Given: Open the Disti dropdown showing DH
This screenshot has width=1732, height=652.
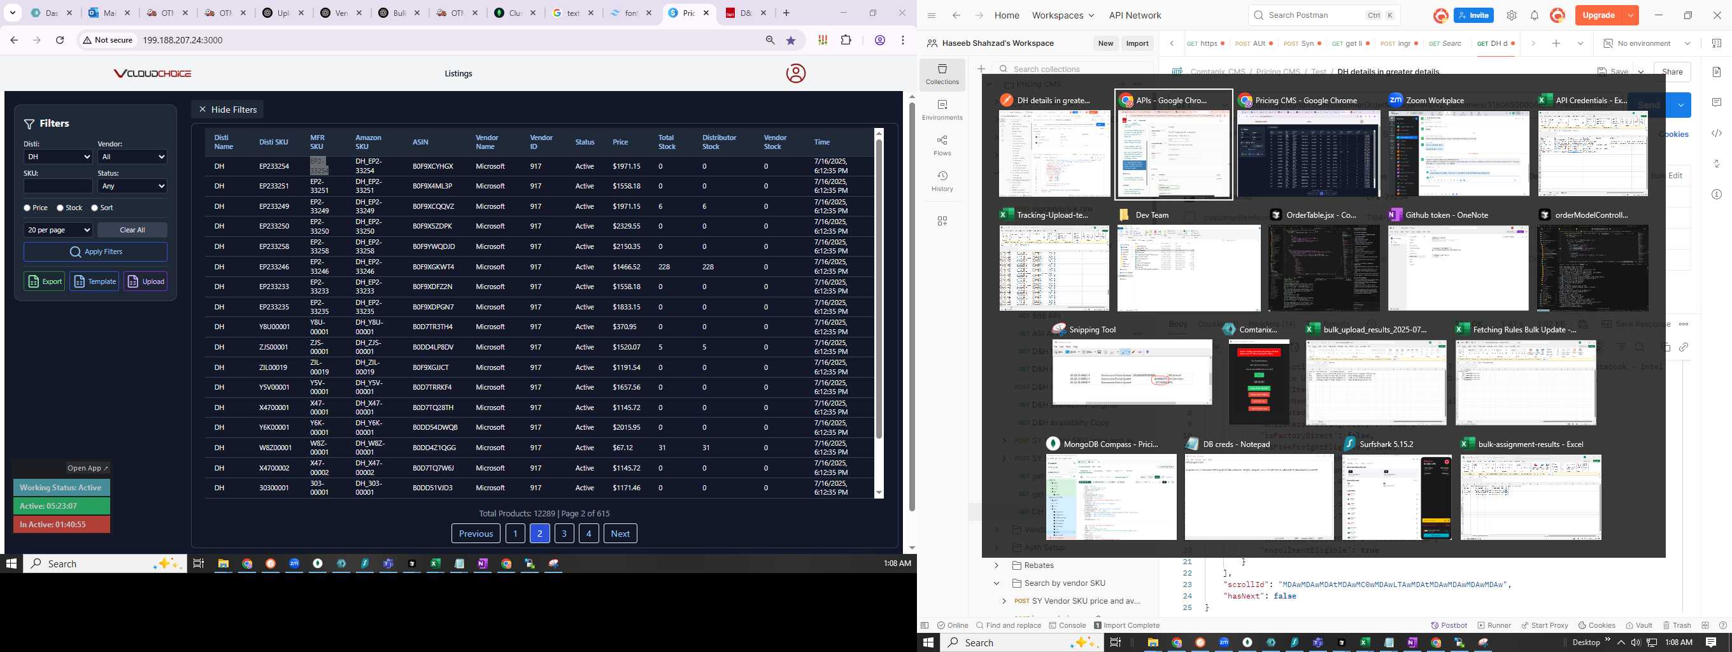Looking at the screenshot, I should click(x=58, y=157).
